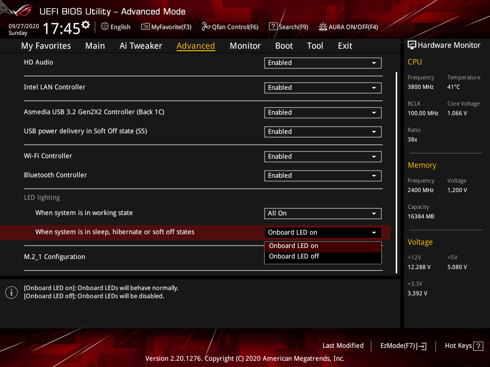Open Wi-Fi Controller dropdown
Screen dimensions: 490x367
323,157
